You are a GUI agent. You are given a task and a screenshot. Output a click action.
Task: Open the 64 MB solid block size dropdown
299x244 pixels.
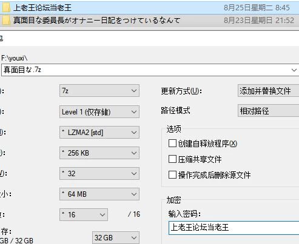coord(99,194)
